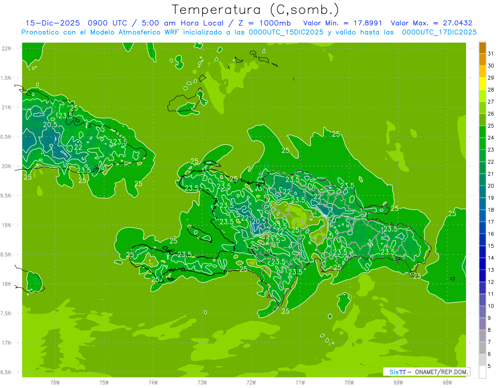The height and width of the screenshot is (388, 502).
Task: Click the color scale label "28"
Action: coord(491,90)
